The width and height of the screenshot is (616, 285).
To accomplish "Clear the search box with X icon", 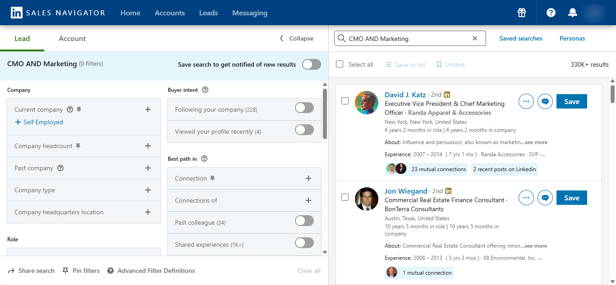I will 474,38.
